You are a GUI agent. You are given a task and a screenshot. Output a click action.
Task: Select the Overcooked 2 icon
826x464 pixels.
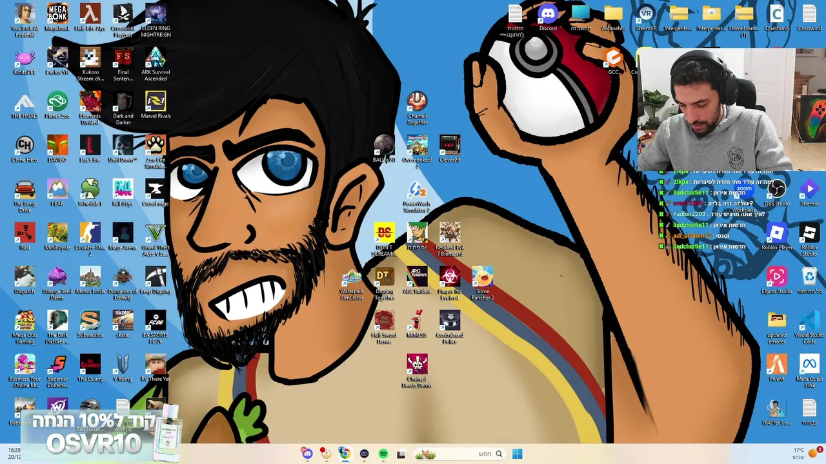point(417,151)
